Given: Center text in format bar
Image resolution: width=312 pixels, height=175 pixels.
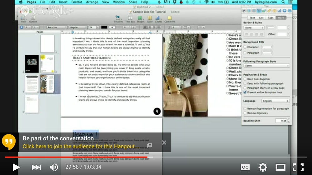Looking at the screenshot, I should 150,27.
